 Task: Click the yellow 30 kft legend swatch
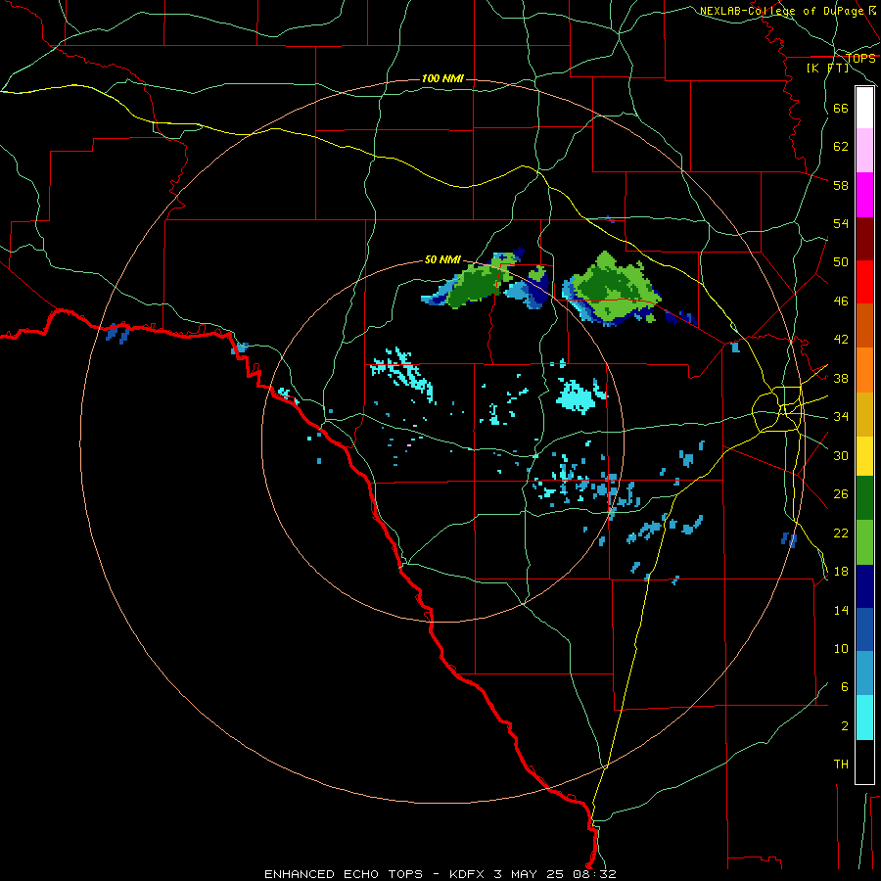864,456
